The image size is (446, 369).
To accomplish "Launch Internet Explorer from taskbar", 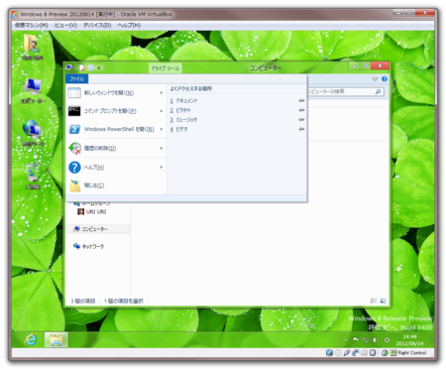I will click(x=31, y=339).
